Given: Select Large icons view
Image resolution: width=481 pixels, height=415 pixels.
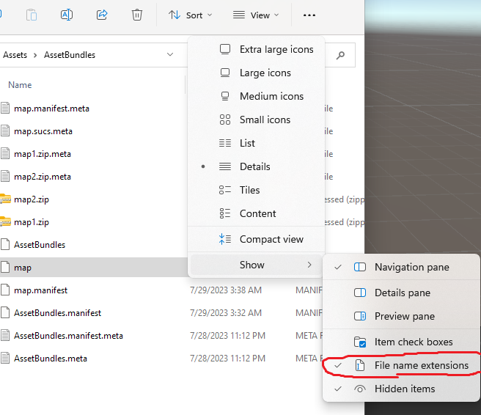Looking at the screenshot, I should point(256,73).
